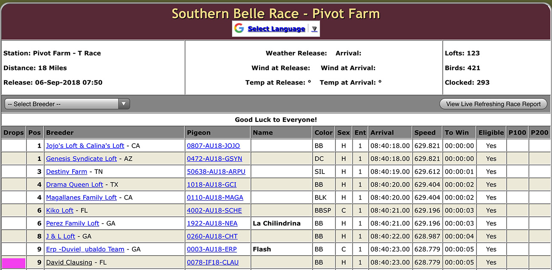Open Jojo's Loft & Calina's Loft link

[x=85, y=146]
